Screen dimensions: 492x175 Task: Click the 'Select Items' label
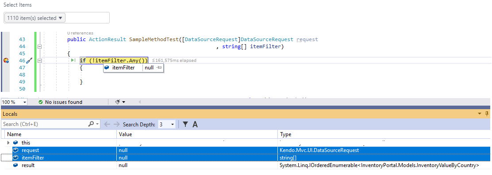pyautogui.click(x=18, y=5)
